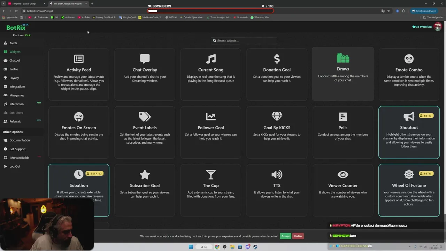Open a new browser tab

[92, 3]
